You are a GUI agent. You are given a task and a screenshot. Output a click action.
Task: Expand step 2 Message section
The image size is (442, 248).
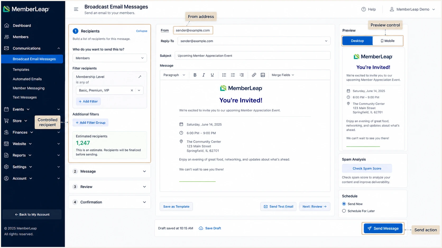(x=109, y=171)
